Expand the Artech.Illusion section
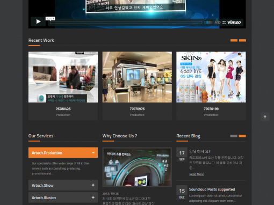This screenshot has width=274, height=205. coord(63,197)
